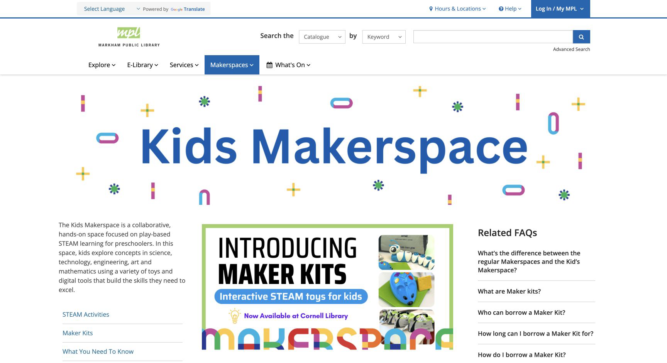
Task: Open the 'What are Maker kits?' FAQ
Action: (x=509, y=291)
